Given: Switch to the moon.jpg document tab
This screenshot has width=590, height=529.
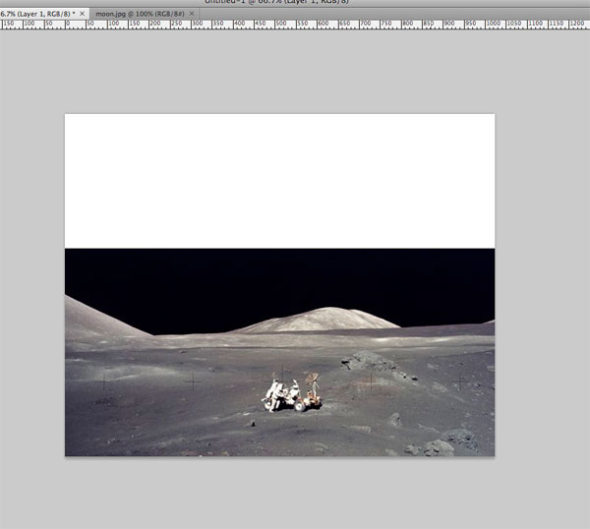Looking at the screenshot, I should click(139, 12).
